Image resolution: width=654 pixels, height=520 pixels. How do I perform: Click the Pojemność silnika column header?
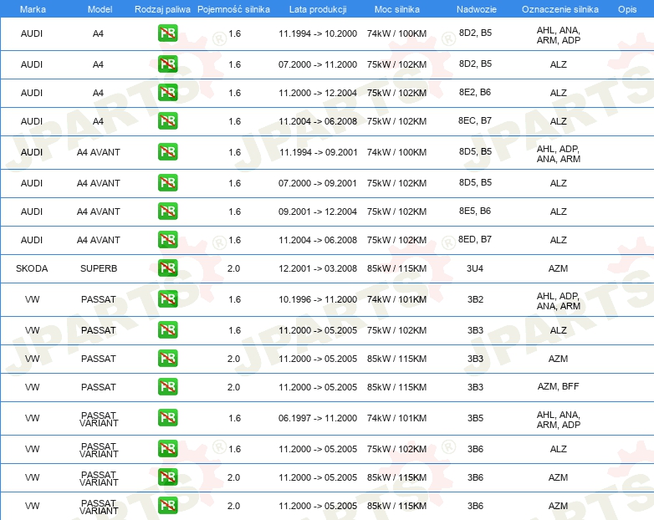click(233, 9)
